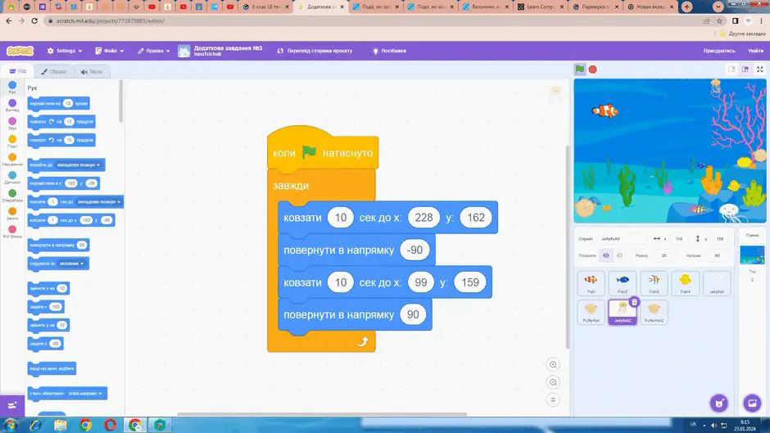
Task: Open the Settings dropdown menu
Action: [65, 51]
